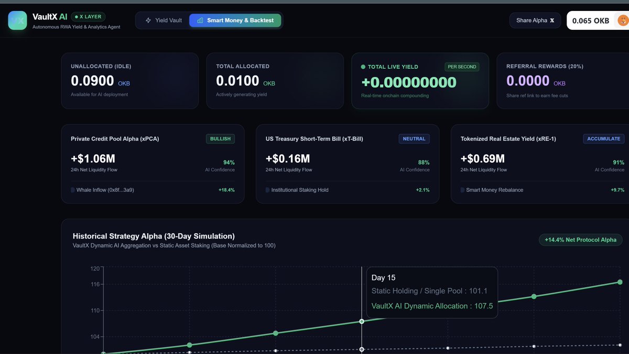Click the icon beside Smart Money Rebalance
This screenshot has height=354, width=629.
(463, 190)
